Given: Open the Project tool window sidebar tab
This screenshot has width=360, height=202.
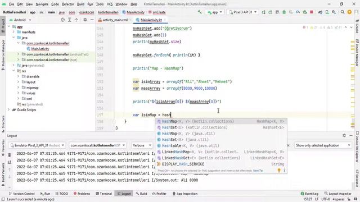Looking at the screenshot, I should tap(3, 25).
